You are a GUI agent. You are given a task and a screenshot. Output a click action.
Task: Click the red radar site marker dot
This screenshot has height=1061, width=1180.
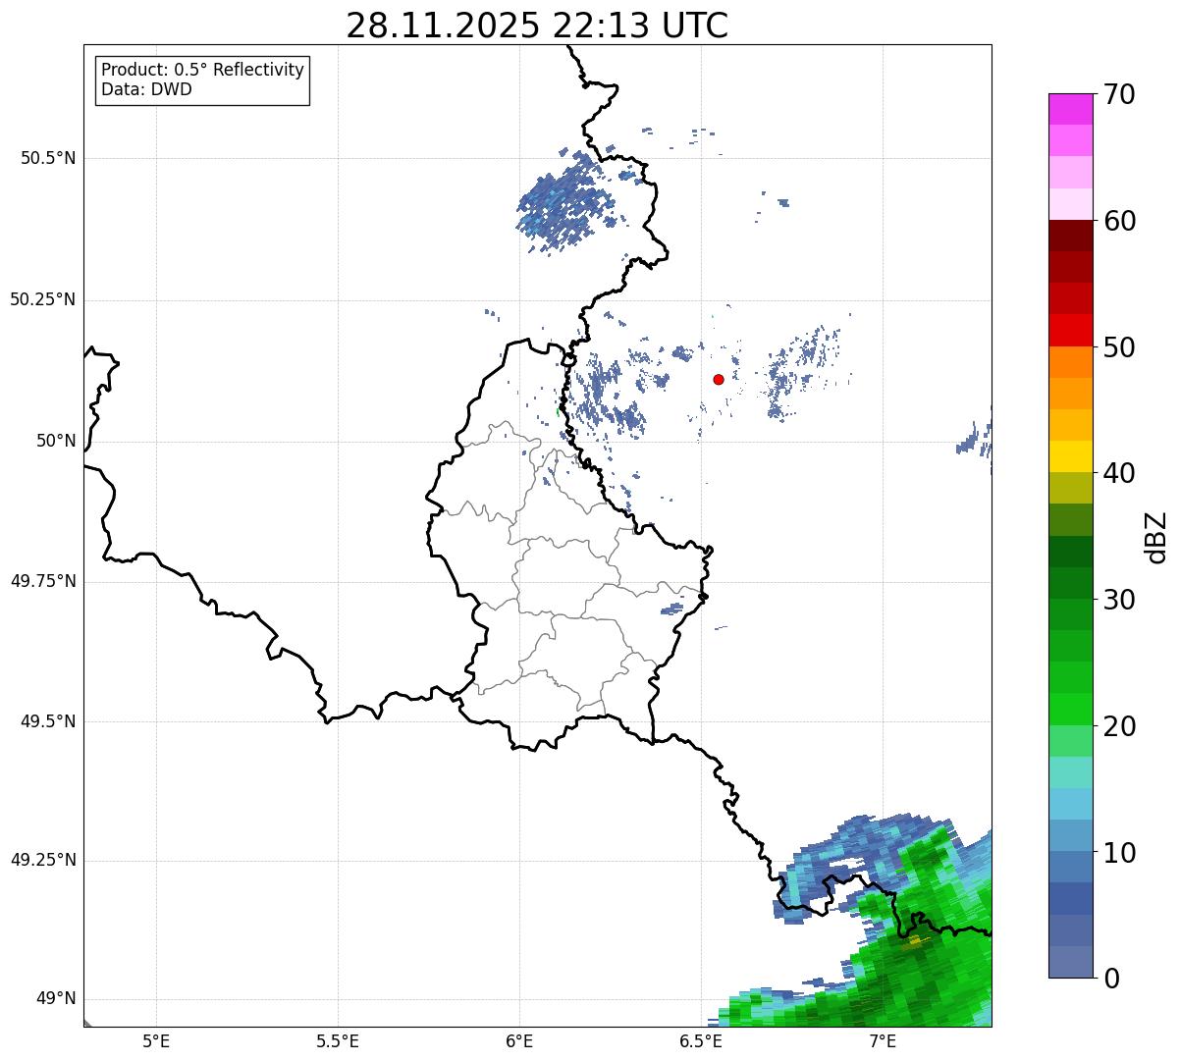pyautogui.click(x=719, y=379)
